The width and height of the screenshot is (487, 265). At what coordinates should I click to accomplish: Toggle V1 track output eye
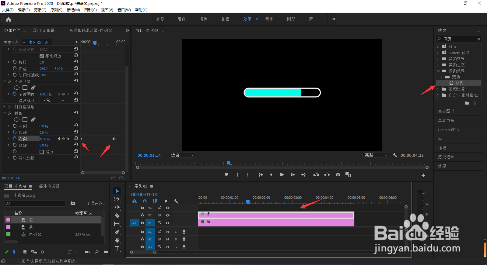[167, 223]
